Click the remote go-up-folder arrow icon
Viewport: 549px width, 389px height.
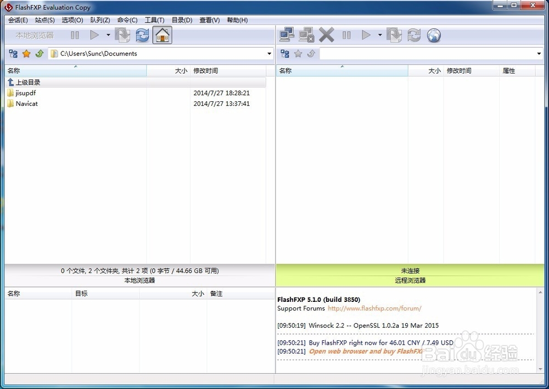(x=311, y=54)
